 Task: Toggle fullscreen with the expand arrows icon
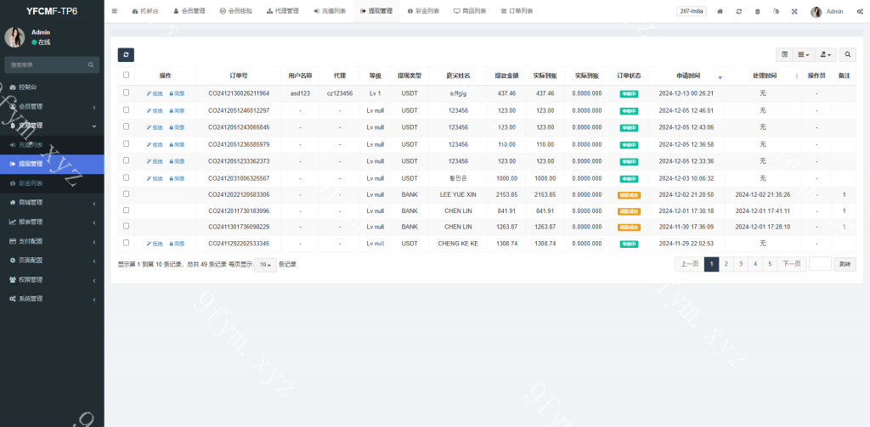click(794, 11)
